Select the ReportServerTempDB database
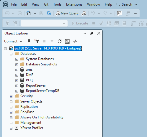This screenshot has width=147, height=137. pyautogui.click(x=43, y=91)
